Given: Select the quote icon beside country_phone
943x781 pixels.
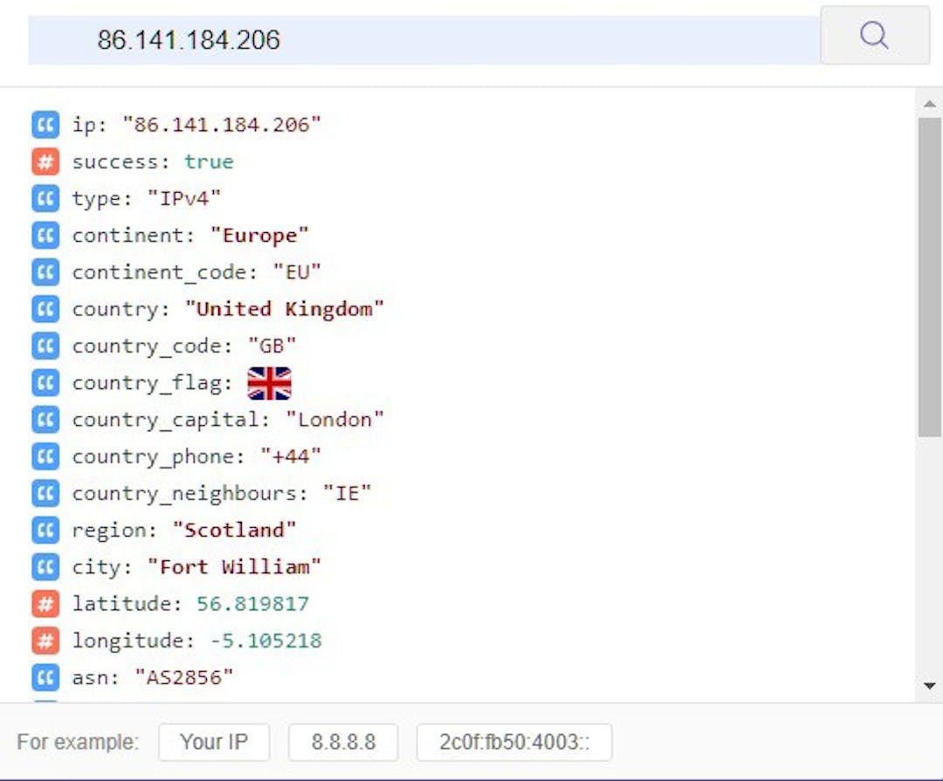Looking at the screenshot, I should pos(45,457).
